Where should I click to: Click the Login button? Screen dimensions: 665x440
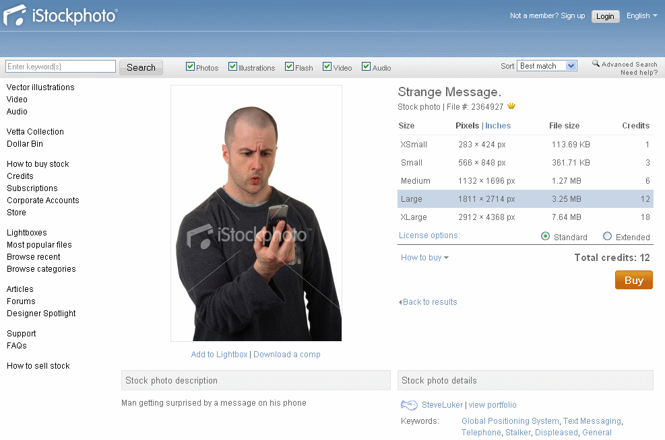[605, 16]
